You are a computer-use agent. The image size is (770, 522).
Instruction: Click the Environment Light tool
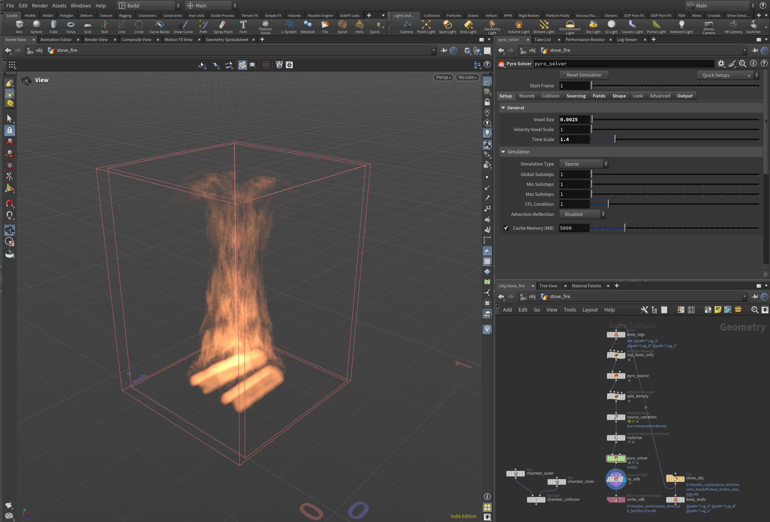click(x=570, y=27)
